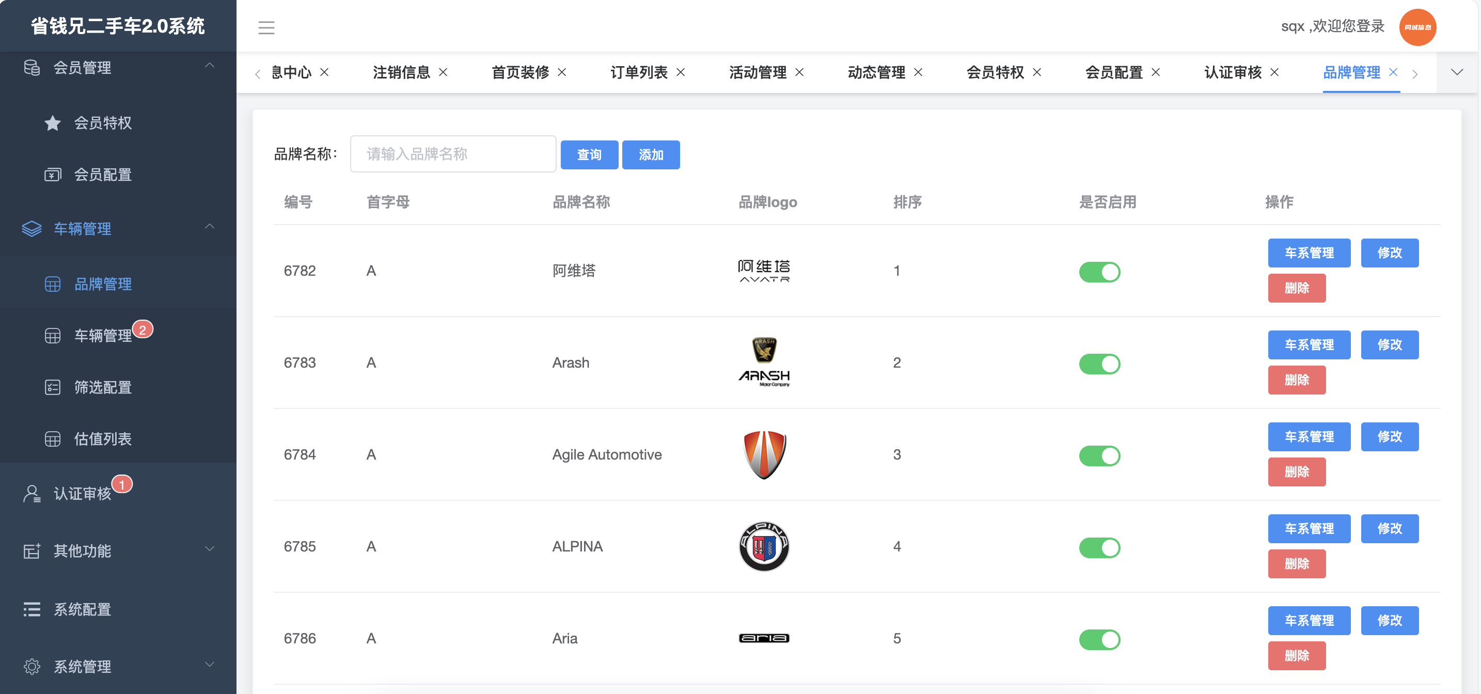Open the Aria logo image
This screenshot has width=1481, height=694.
[x=764, y=638]
